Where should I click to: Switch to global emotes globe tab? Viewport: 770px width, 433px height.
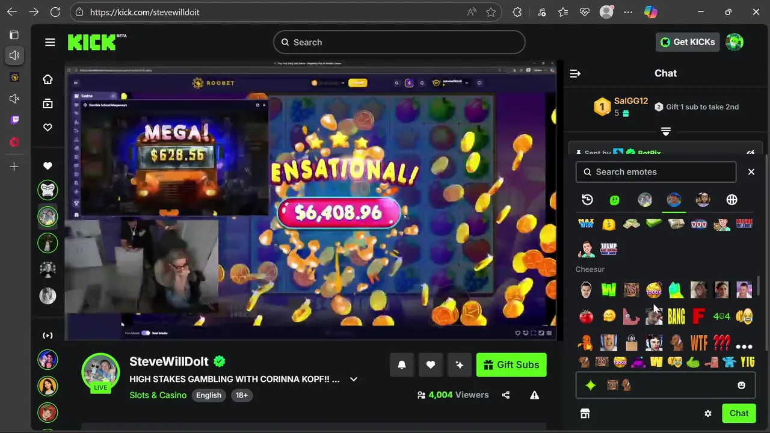[731, 200]
